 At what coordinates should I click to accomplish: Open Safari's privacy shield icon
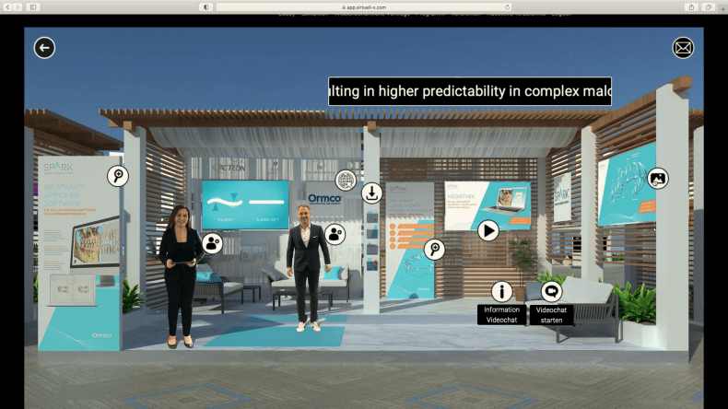(206, 7)
